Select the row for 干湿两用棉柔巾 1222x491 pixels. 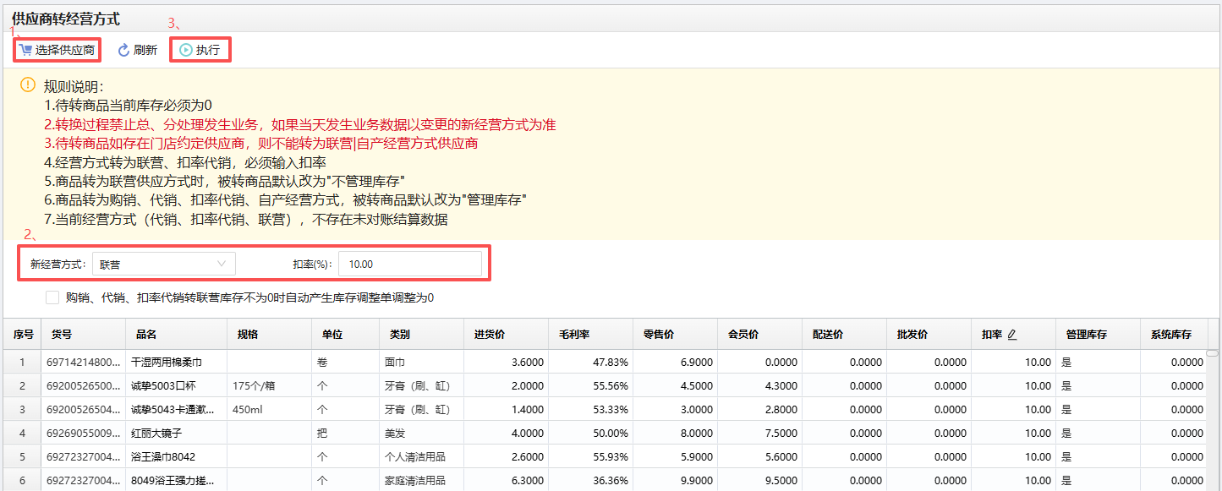pos(167,362)
